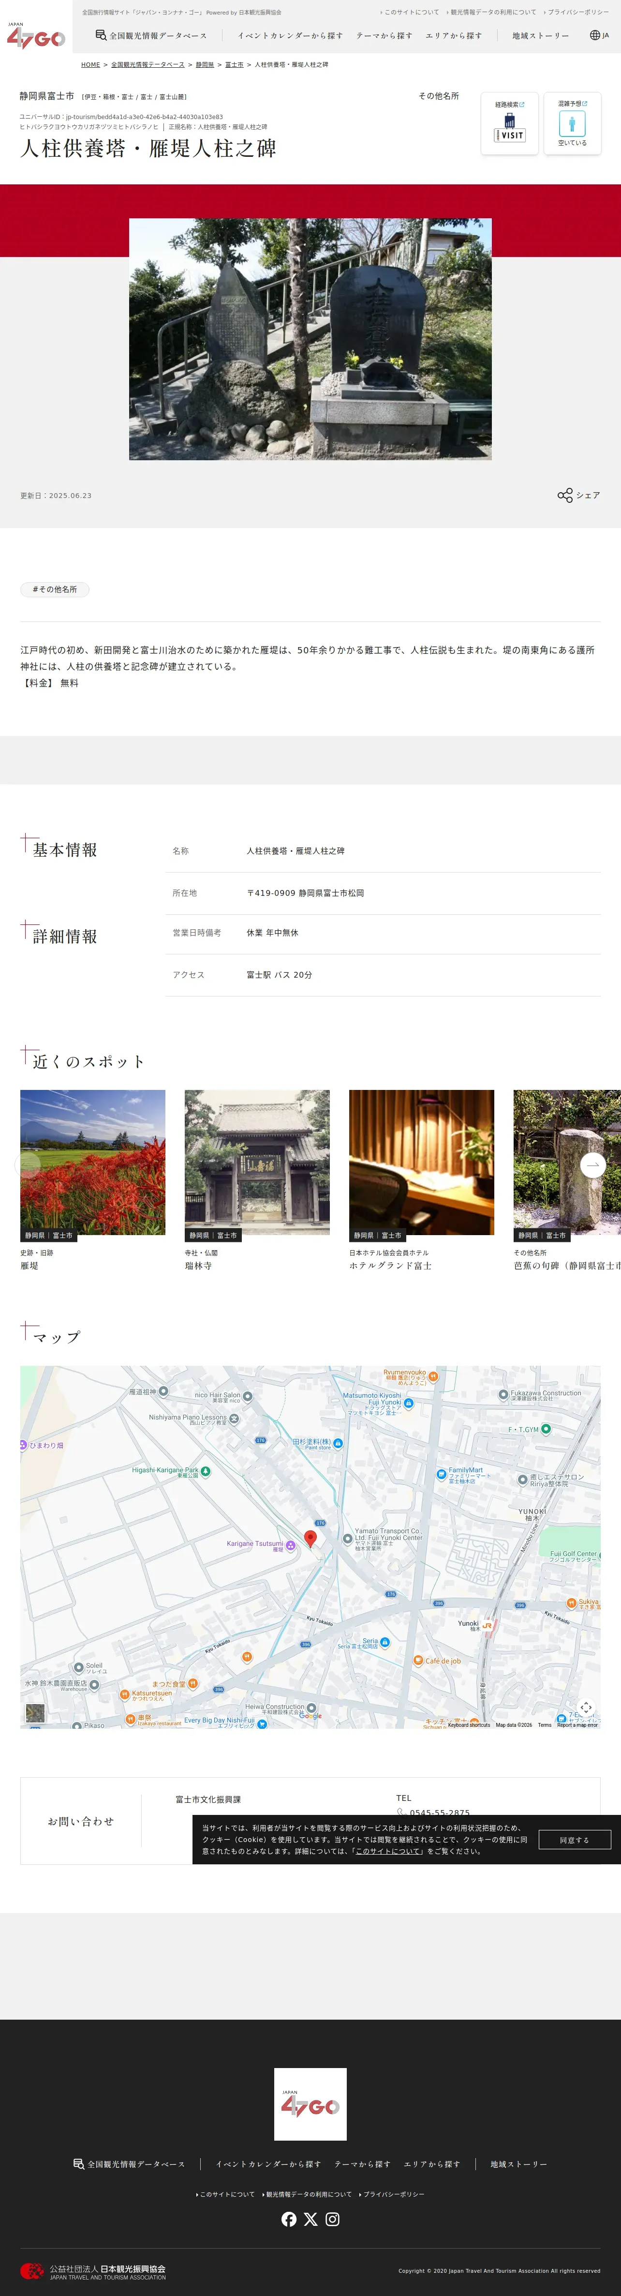
Task: Click the share icon next to シェア
Action: pyautogui.click(x=565, y=496)
